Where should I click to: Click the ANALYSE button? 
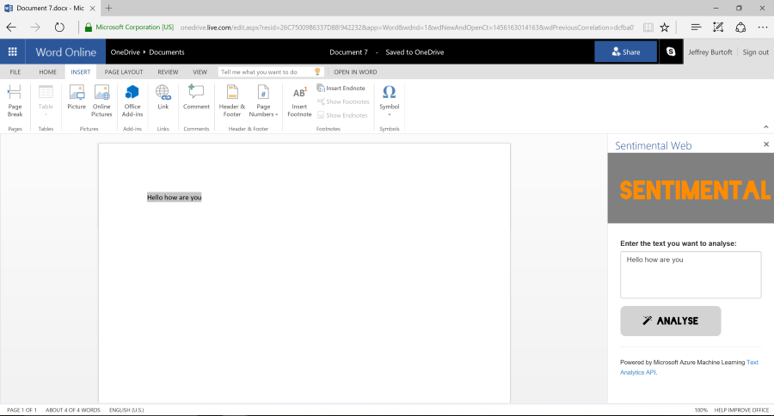(x=670, y=321)
